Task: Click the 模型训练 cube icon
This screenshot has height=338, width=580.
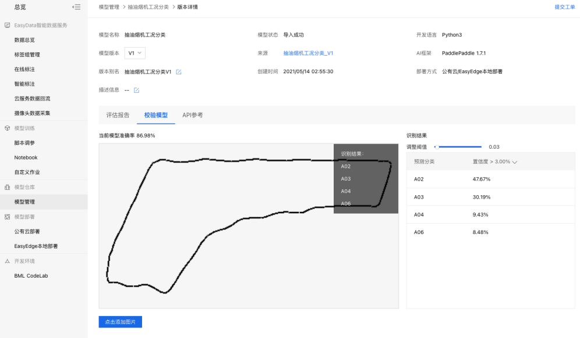Action: coord(7,128)
